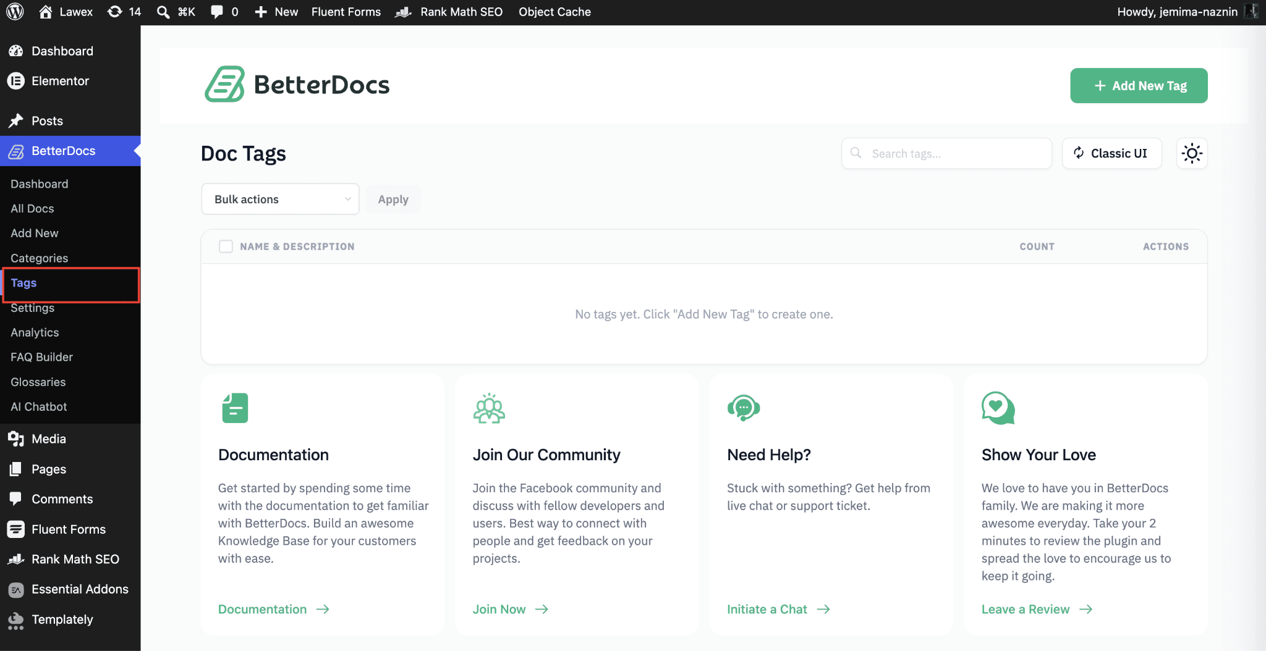1266x651 pixels.
Task: Switch to Classic UI
Action: click(1111, 153)
